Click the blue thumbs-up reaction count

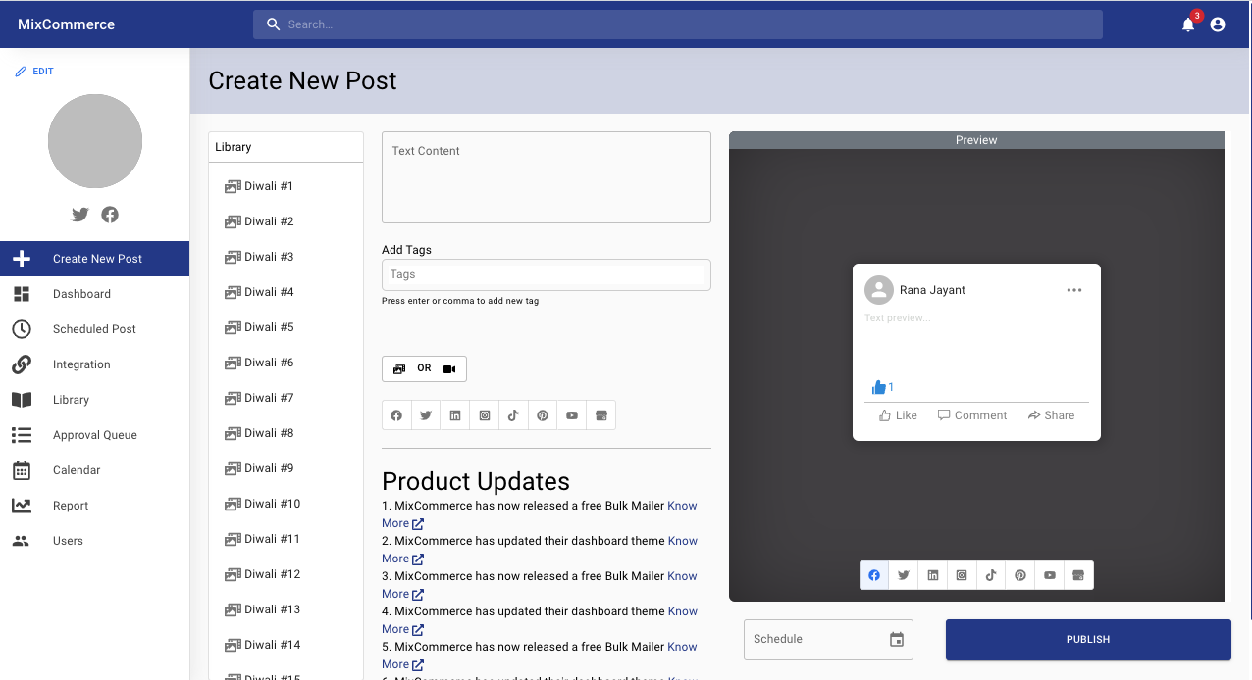[x=883, y=387]
